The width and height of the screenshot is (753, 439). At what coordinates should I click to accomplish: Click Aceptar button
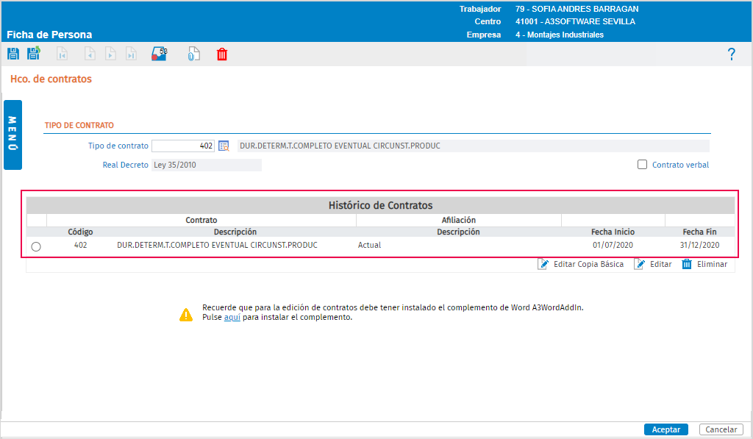coord(665,429)
